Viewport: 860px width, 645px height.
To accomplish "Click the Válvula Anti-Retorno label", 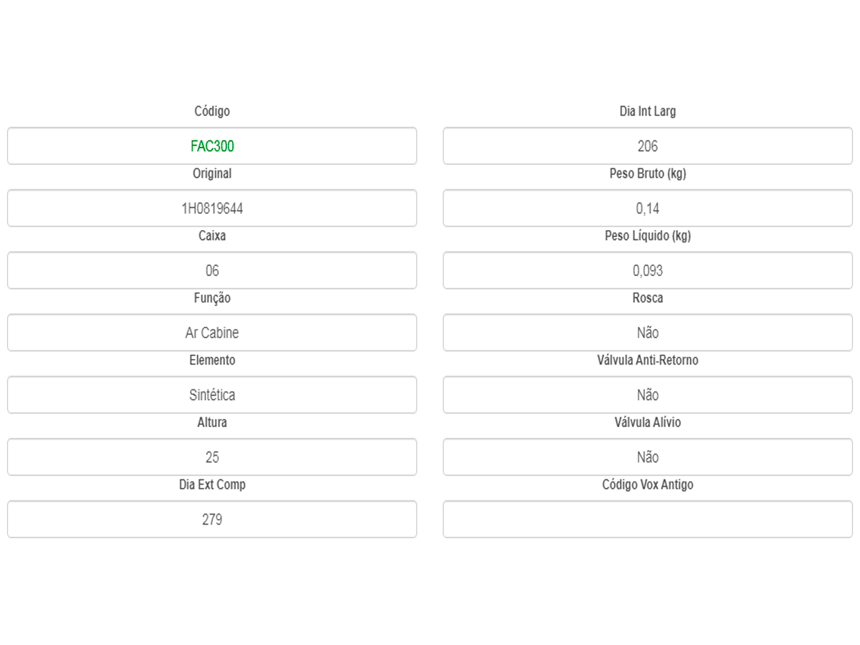I will (648, 360).
